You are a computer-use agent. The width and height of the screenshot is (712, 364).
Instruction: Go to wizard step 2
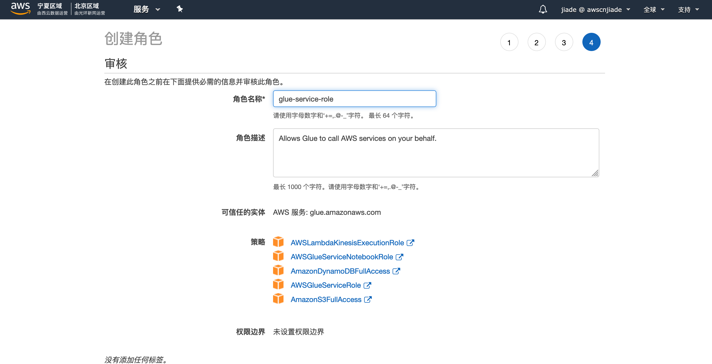tap(536, 42)
